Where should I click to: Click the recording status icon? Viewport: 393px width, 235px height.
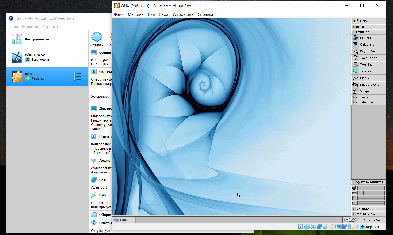click(x=344, y=227)
